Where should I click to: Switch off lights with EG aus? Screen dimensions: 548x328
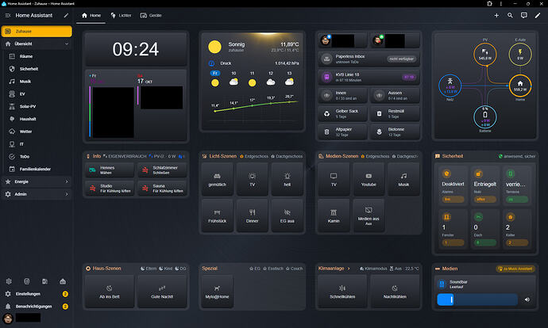[287, 215]
